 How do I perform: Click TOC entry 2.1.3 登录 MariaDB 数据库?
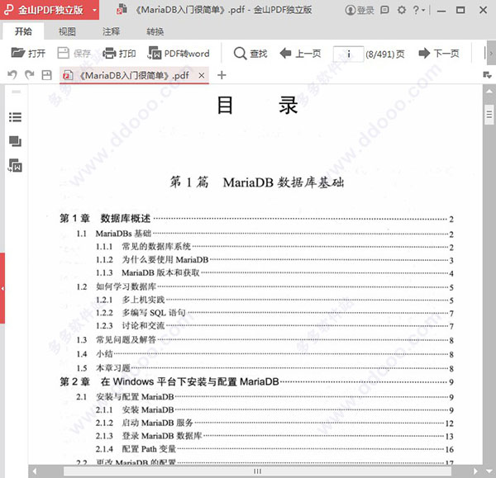coord(274,436)
